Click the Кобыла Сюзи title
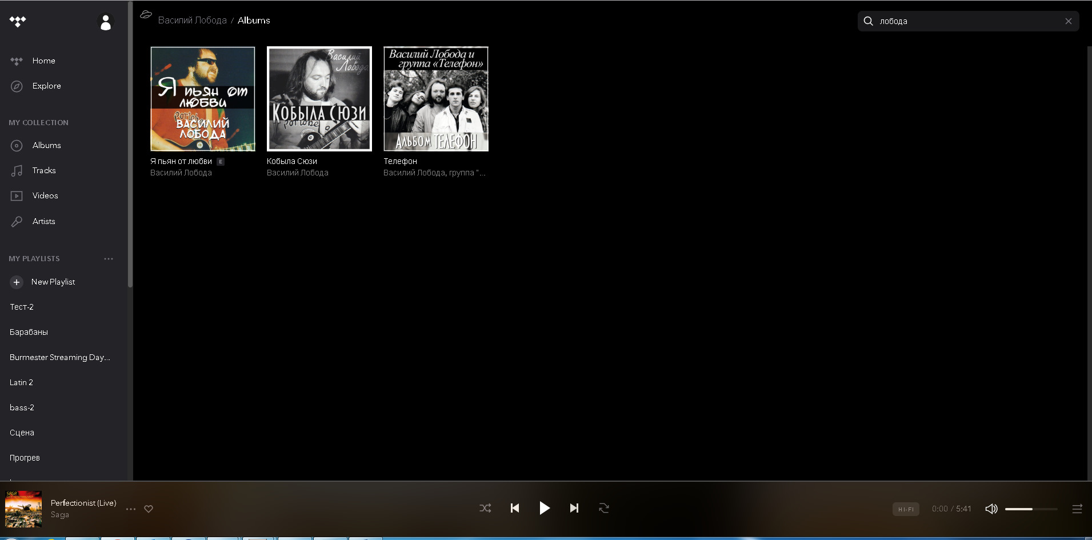 (292, 161)
